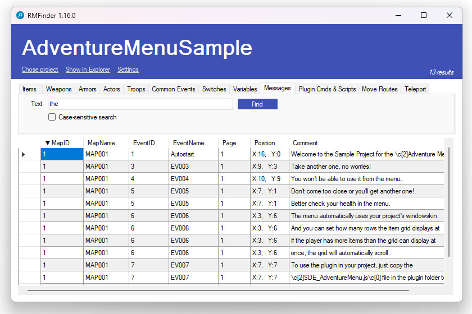
Task: Go to the Teleport tab
Action: point(415,89)
